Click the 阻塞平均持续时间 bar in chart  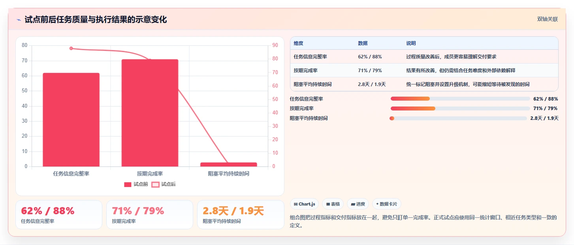(x=229, y=165)
